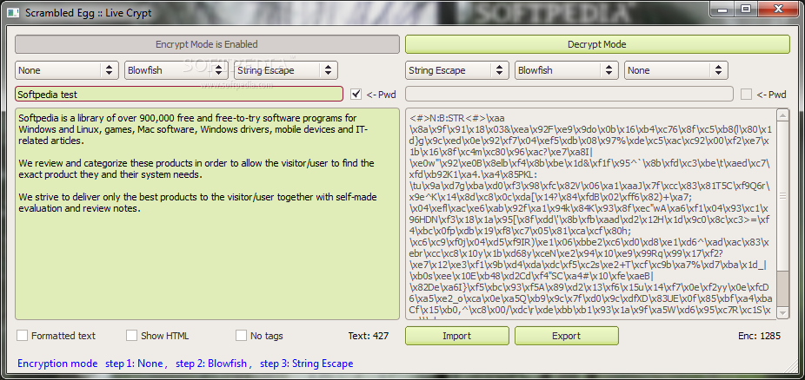This screenshot has width=805, height=380.
Task: Click the Import button
Action: [457, 336]
